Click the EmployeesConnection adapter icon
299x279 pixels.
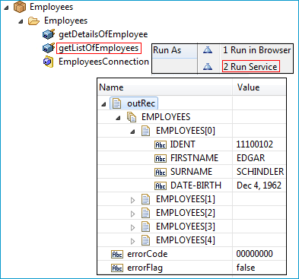tap(49, 62)
